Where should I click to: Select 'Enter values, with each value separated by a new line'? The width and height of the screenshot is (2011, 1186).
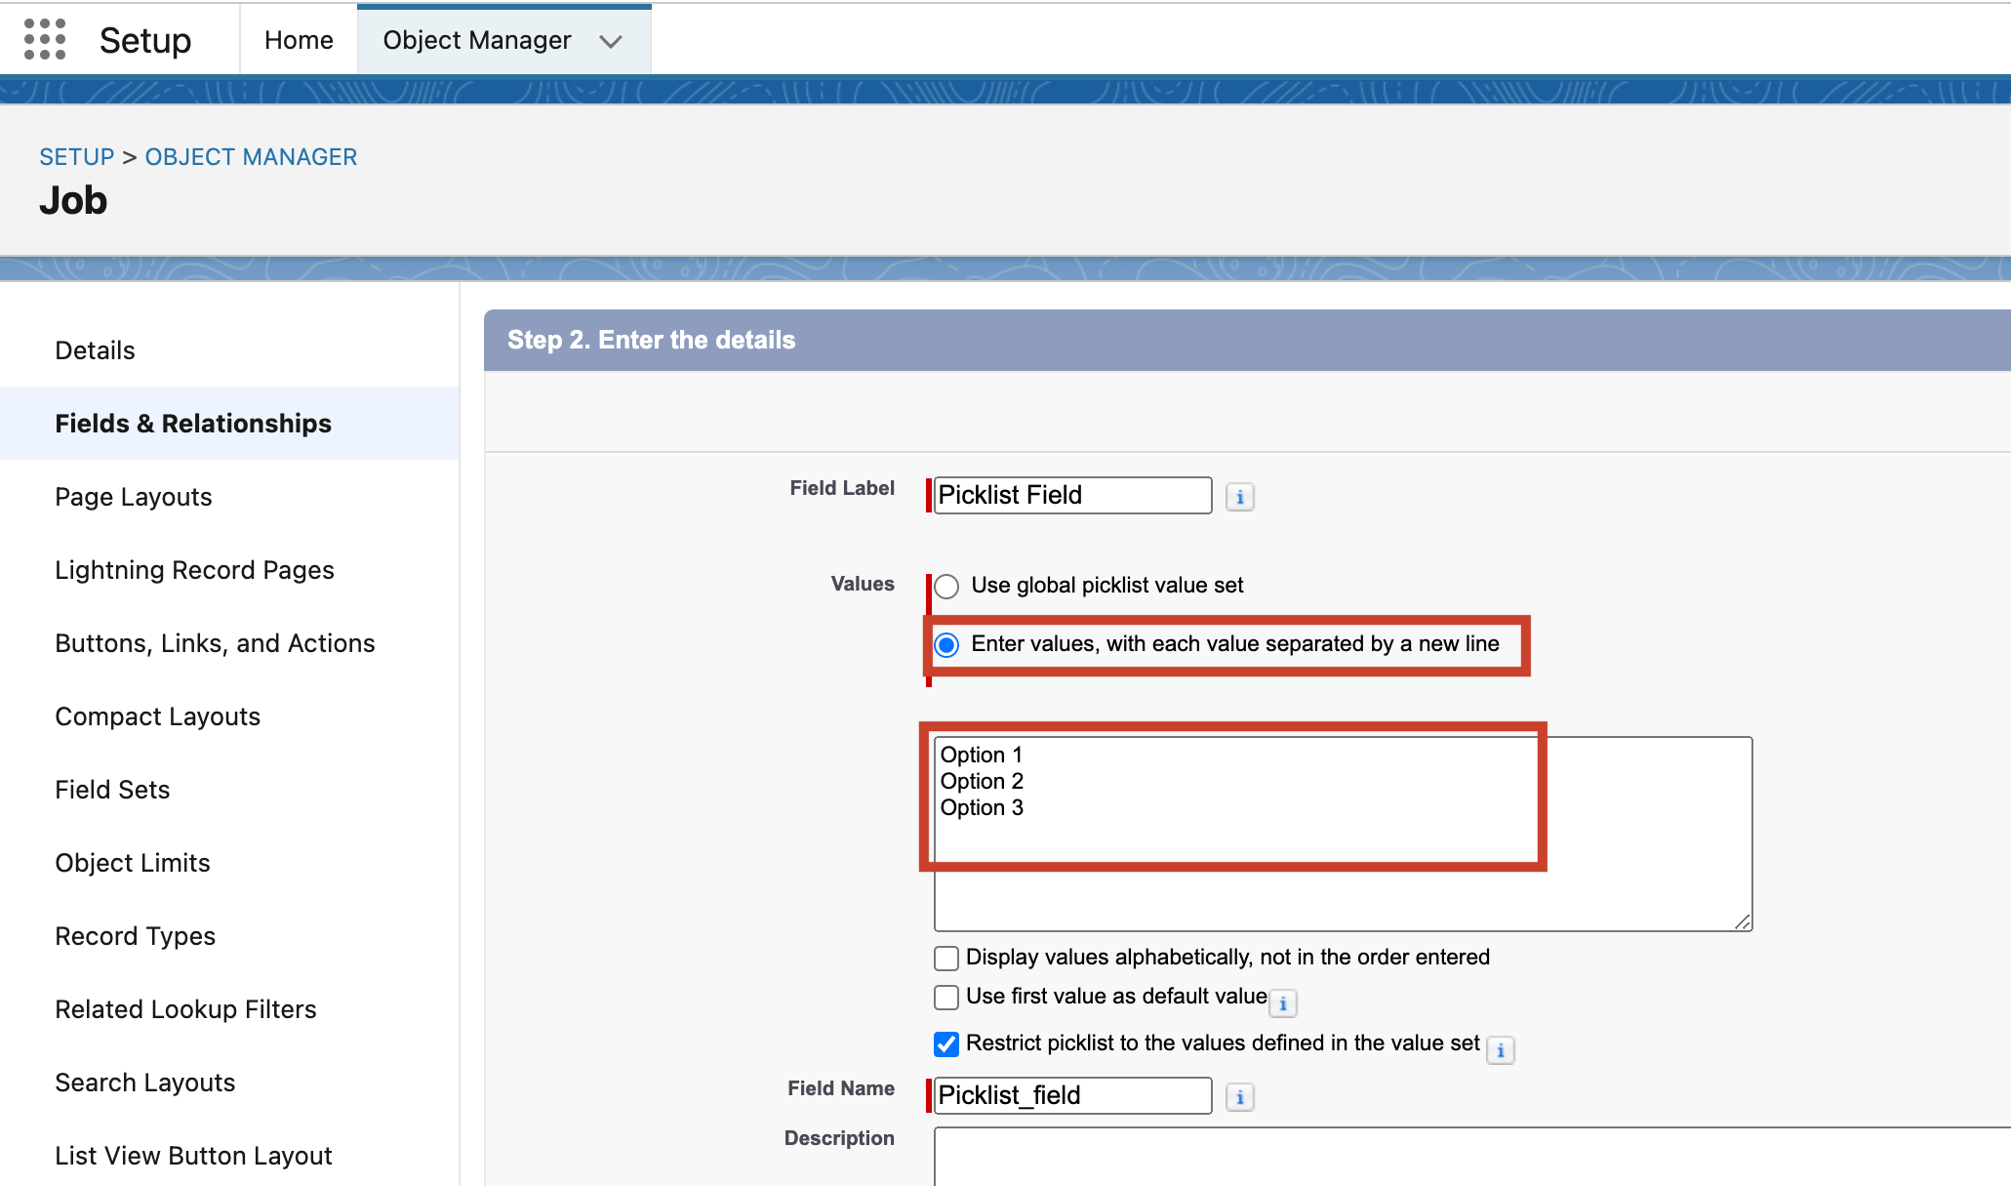[945, 644]
